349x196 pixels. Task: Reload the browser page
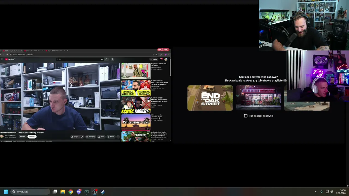[x=7, y=55]
